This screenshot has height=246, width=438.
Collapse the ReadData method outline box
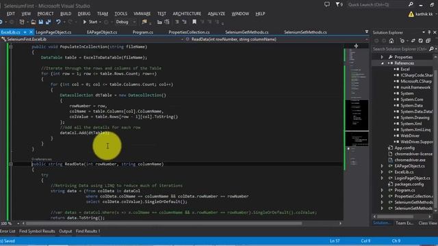11,164
